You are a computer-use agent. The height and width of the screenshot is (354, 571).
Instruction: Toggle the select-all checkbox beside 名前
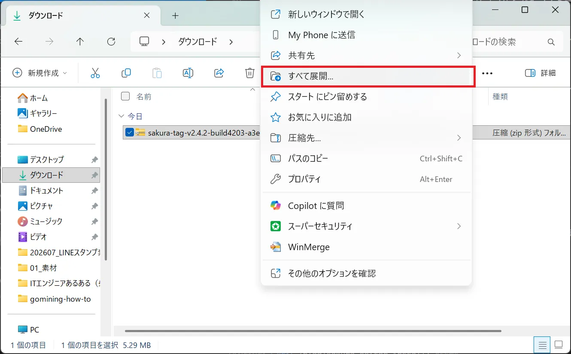tap(125, 96)
